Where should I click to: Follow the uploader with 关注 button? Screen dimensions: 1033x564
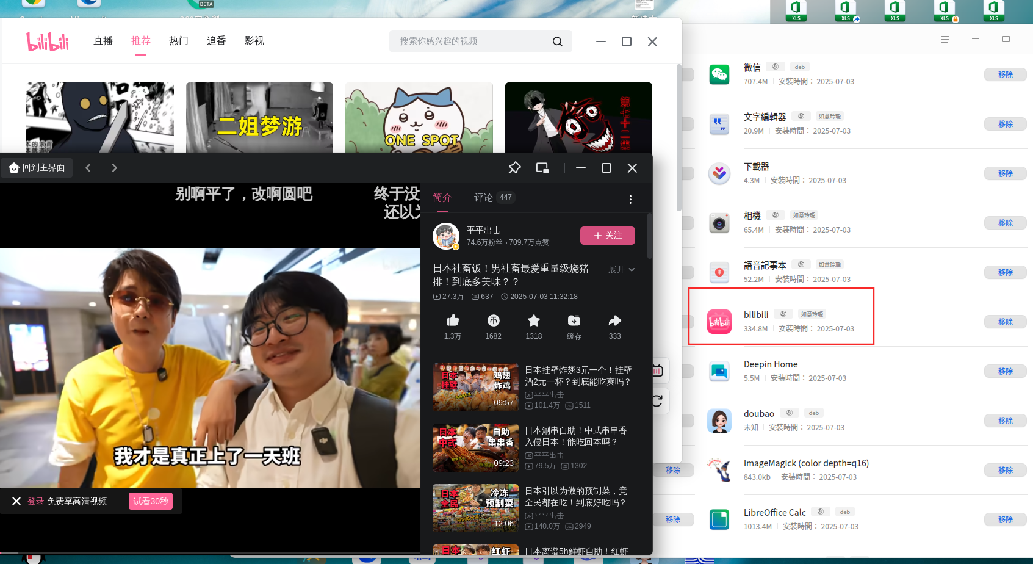click(608, 236)
